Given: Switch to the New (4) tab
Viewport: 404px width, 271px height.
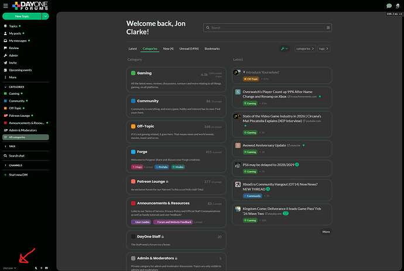Looking at the screenshot, I should click(168, 48).
